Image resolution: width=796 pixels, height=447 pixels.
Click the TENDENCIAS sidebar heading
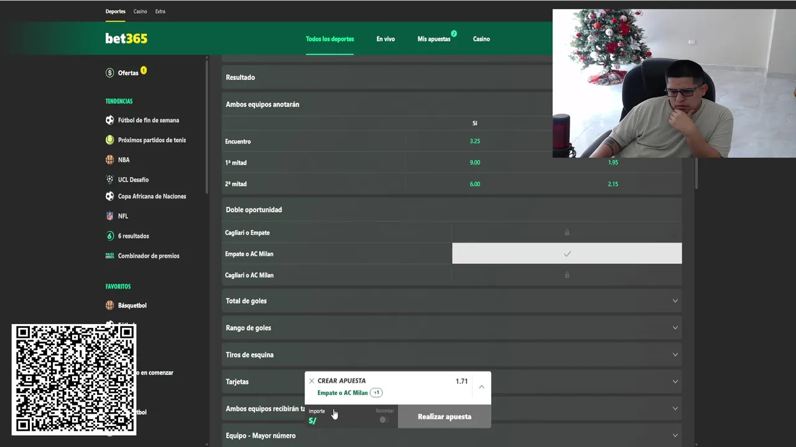point(119,101)
